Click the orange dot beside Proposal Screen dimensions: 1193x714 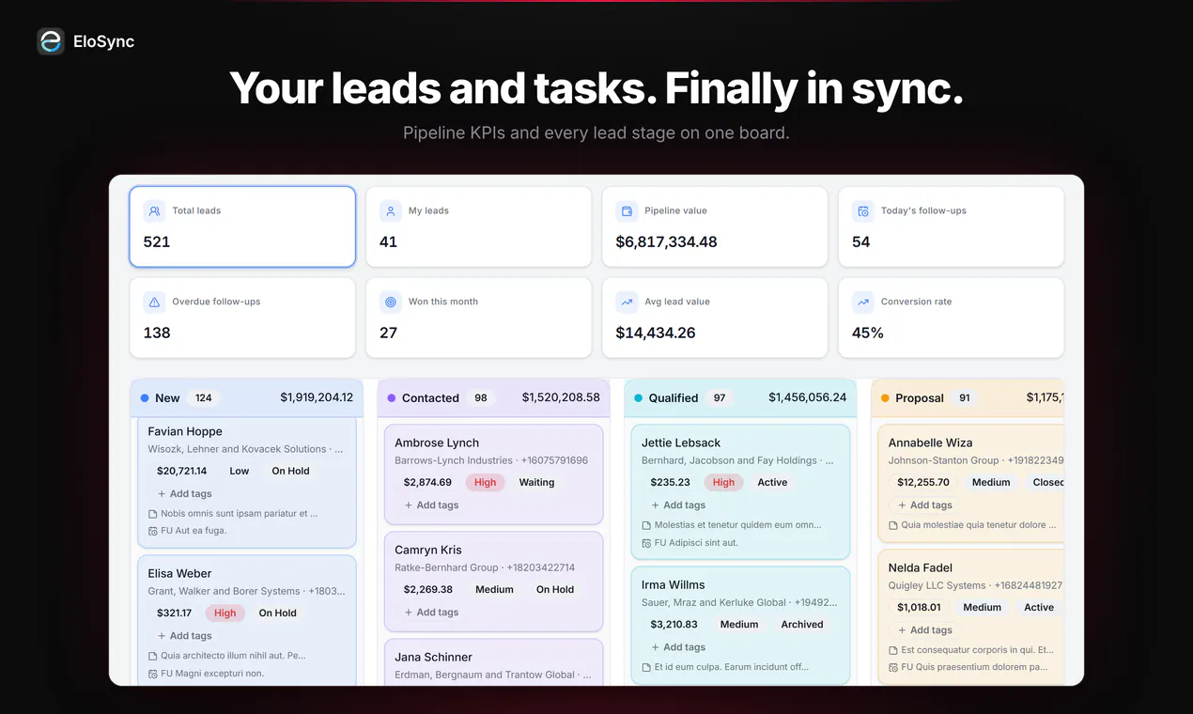click(885, 398)
